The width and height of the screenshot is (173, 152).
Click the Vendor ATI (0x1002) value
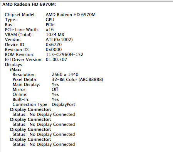pyautogui.click(x=59, y=40)
